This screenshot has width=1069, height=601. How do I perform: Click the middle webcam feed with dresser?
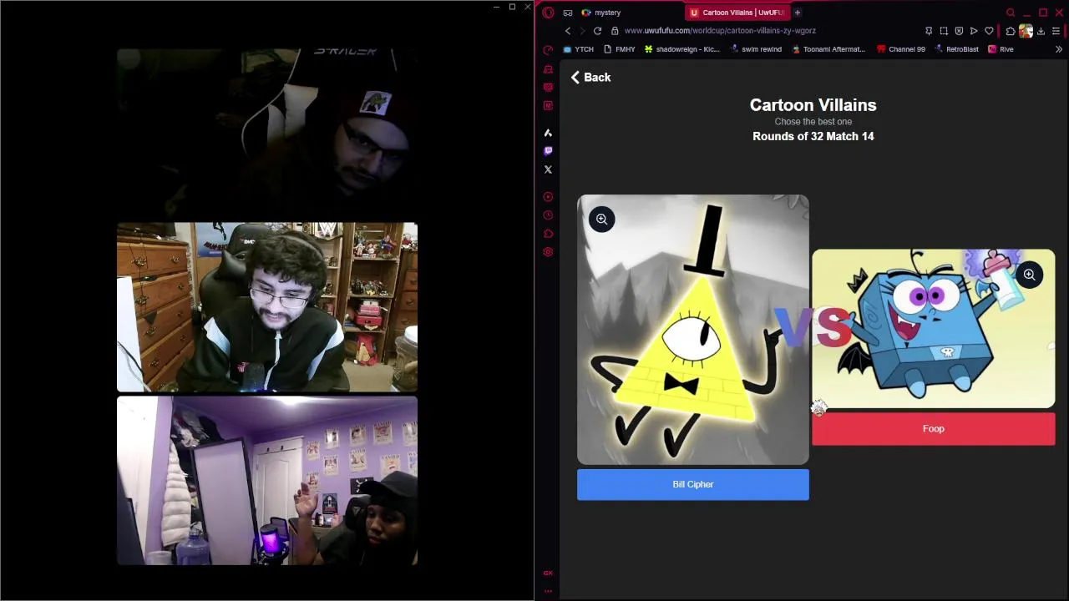[267, 307]
